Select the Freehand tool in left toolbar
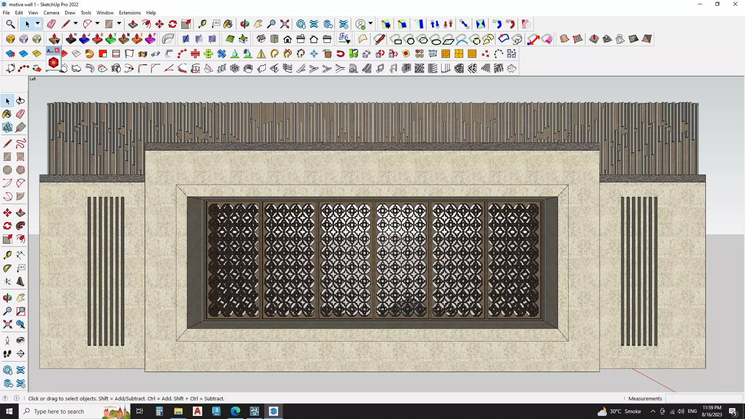Screen dimensions: 745x419 click(21, 144)
